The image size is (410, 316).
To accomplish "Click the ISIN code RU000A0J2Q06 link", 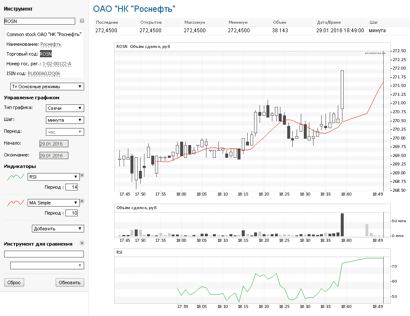I will click(x=44, y=73).
